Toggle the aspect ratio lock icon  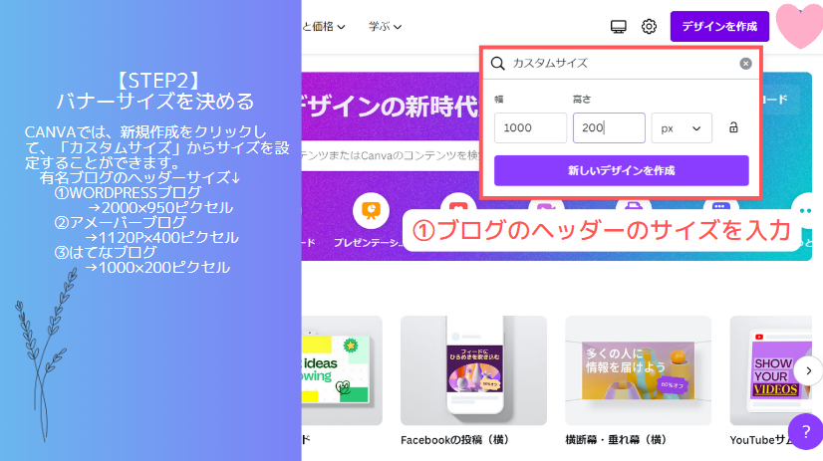coord(733,127)
